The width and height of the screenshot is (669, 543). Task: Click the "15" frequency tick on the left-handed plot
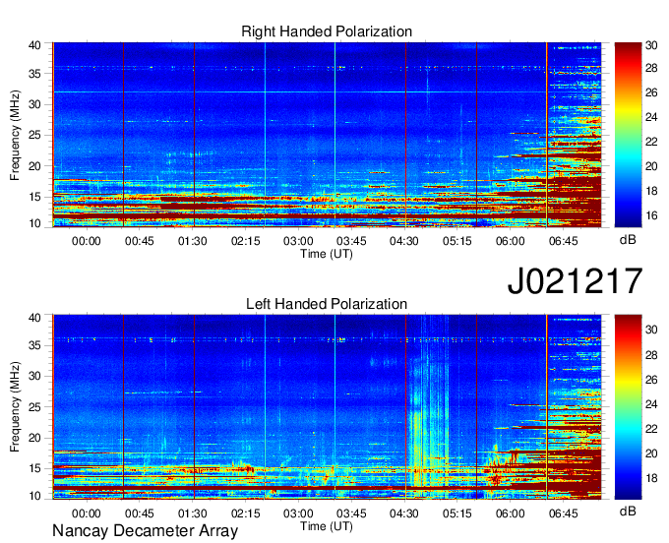point(34,469)
